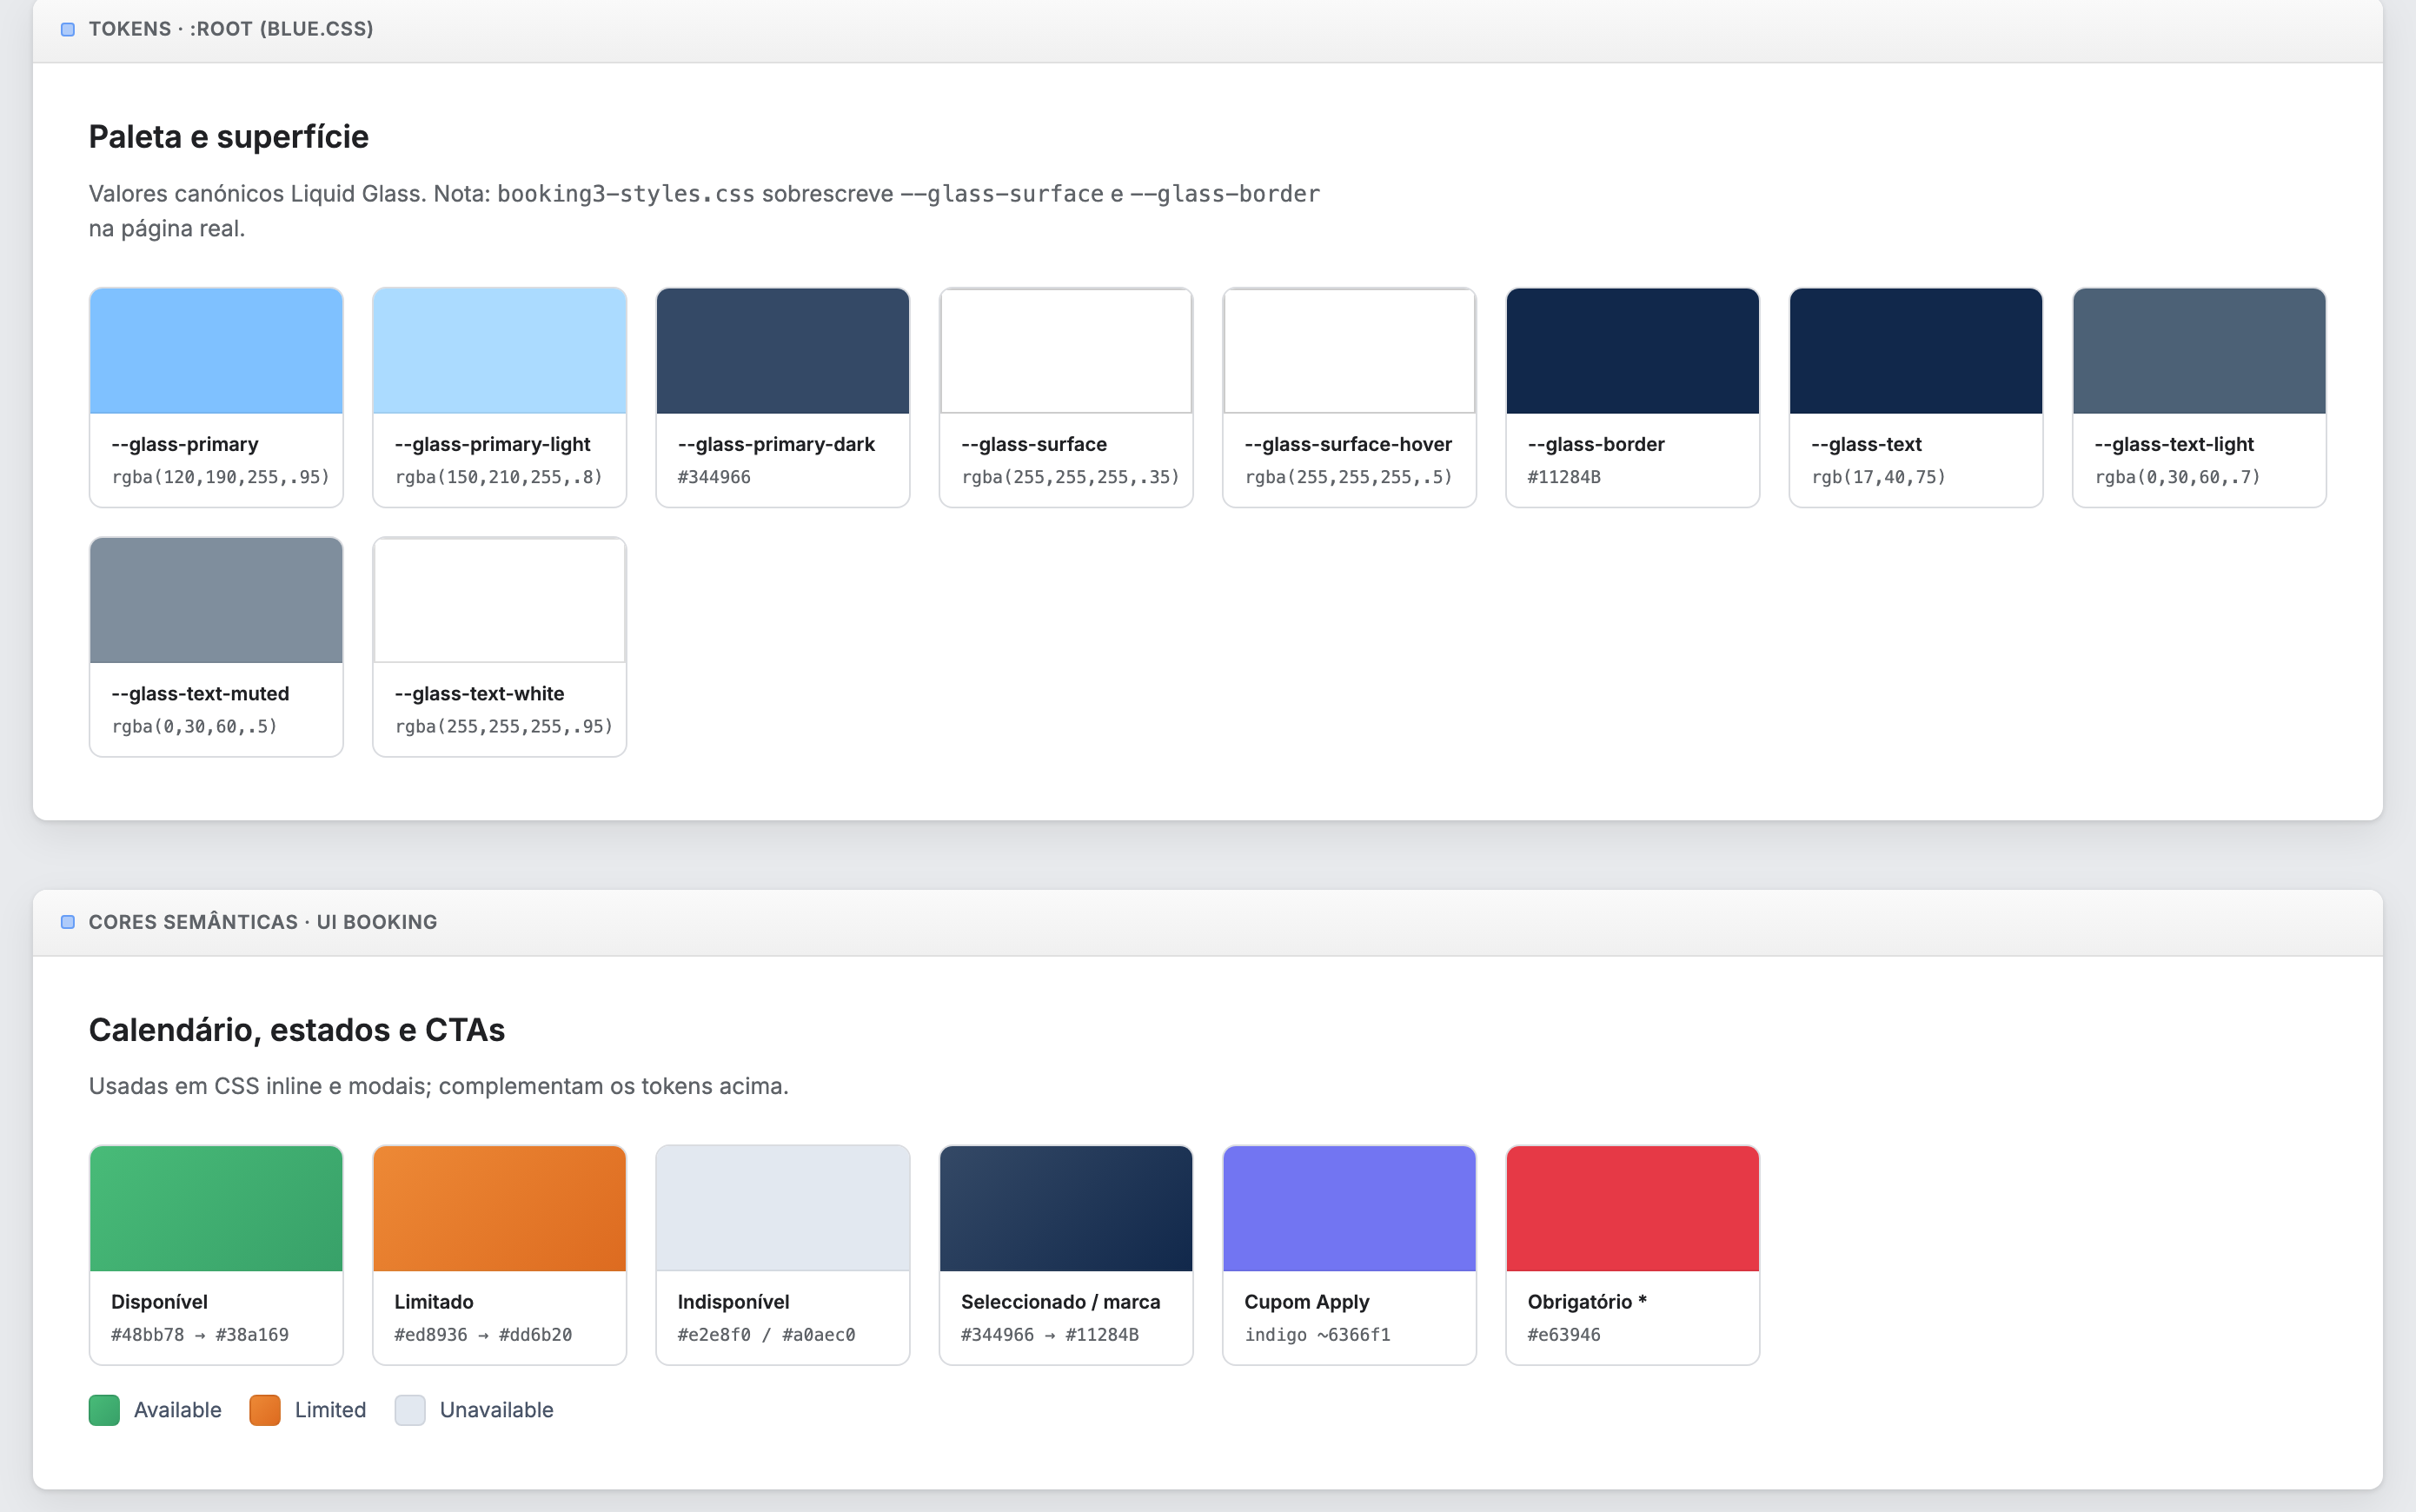The width and height of the screenshot is (2416, 1512).
Task: Click the --glass-border color swatch
Action: [x=1632, y=351]
